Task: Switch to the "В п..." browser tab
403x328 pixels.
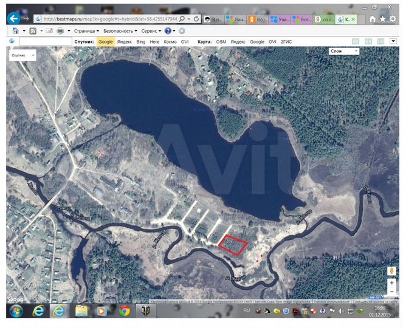Action: tap(213, 19)
